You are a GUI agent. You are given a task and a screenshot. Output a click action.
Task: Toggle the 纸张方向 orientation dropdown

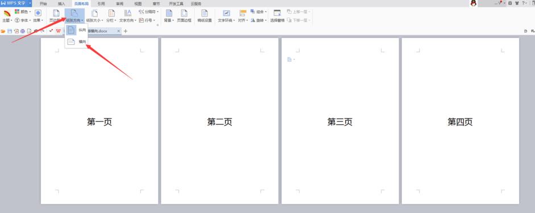point(74,16)
